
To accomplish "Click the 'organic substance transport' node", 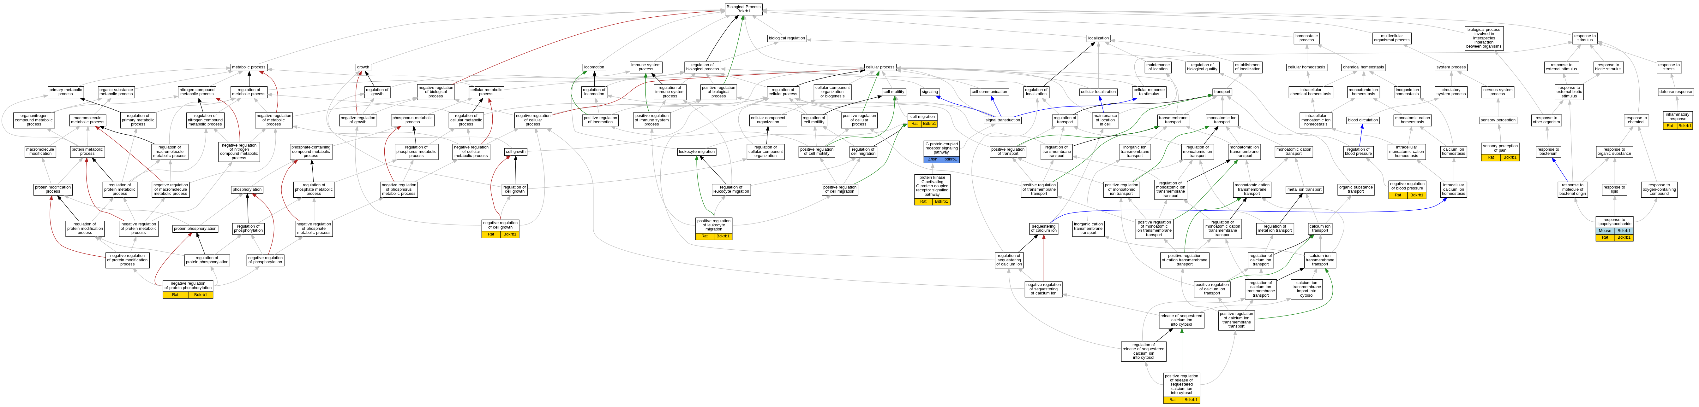I will (1355, 190).
